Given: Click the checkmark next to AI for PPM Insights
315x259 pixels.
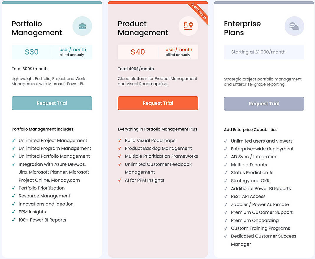Looking at the screenshot, I should click(x=119, y=180).
